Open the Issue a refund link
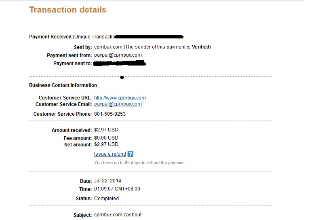320x220 pixels. click(x=110, y=154)
